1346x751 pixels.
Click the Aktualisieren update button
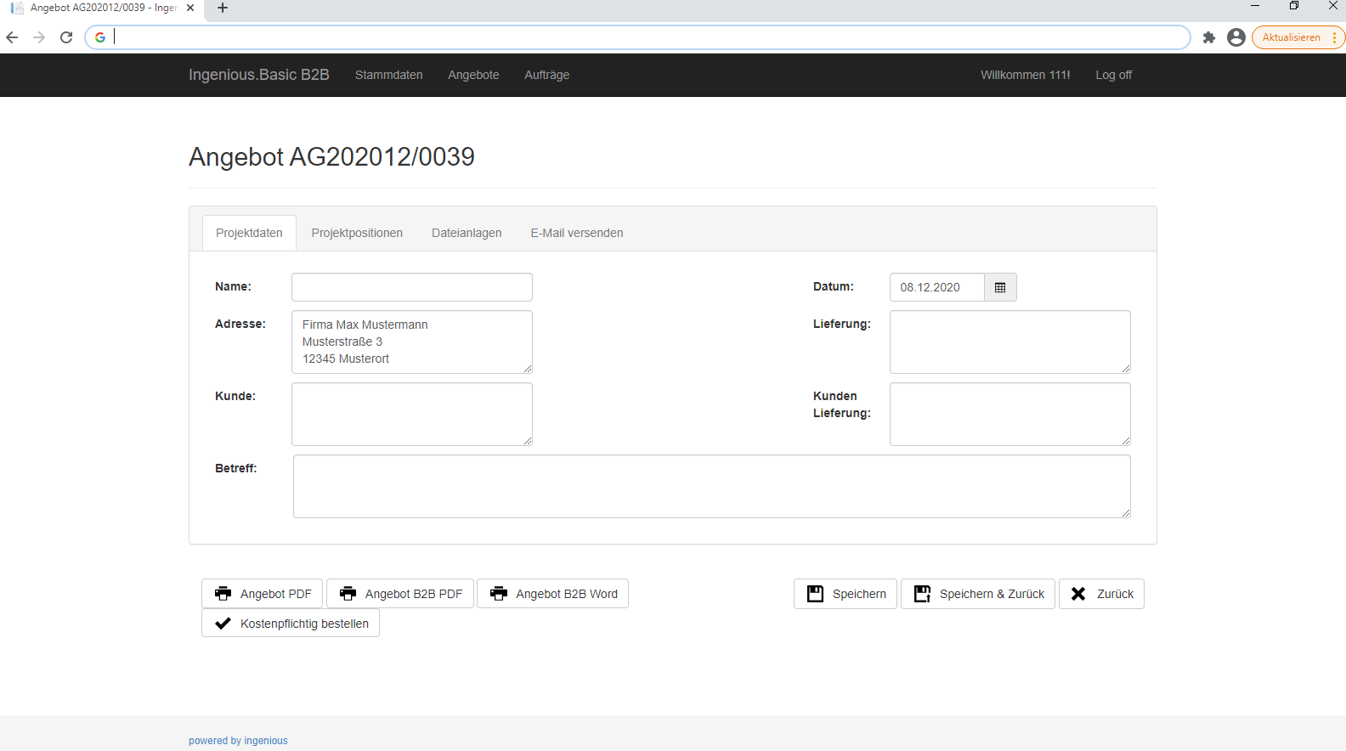tap(1298, 37)
